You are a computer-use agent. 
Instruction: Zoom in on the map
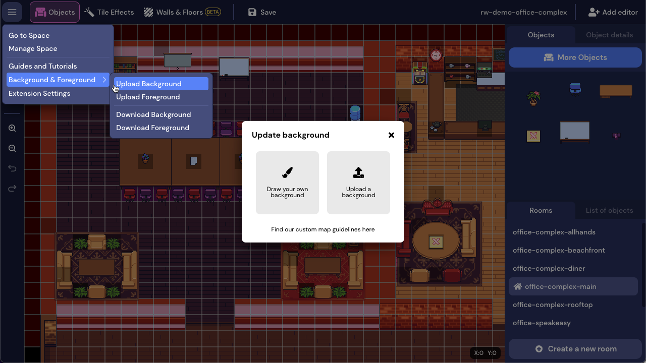[12, 128]
